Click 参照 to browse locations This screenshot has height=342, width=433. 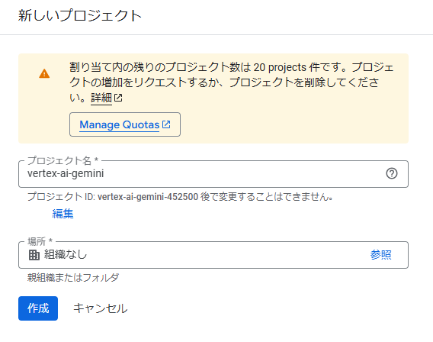click(380, 255)
